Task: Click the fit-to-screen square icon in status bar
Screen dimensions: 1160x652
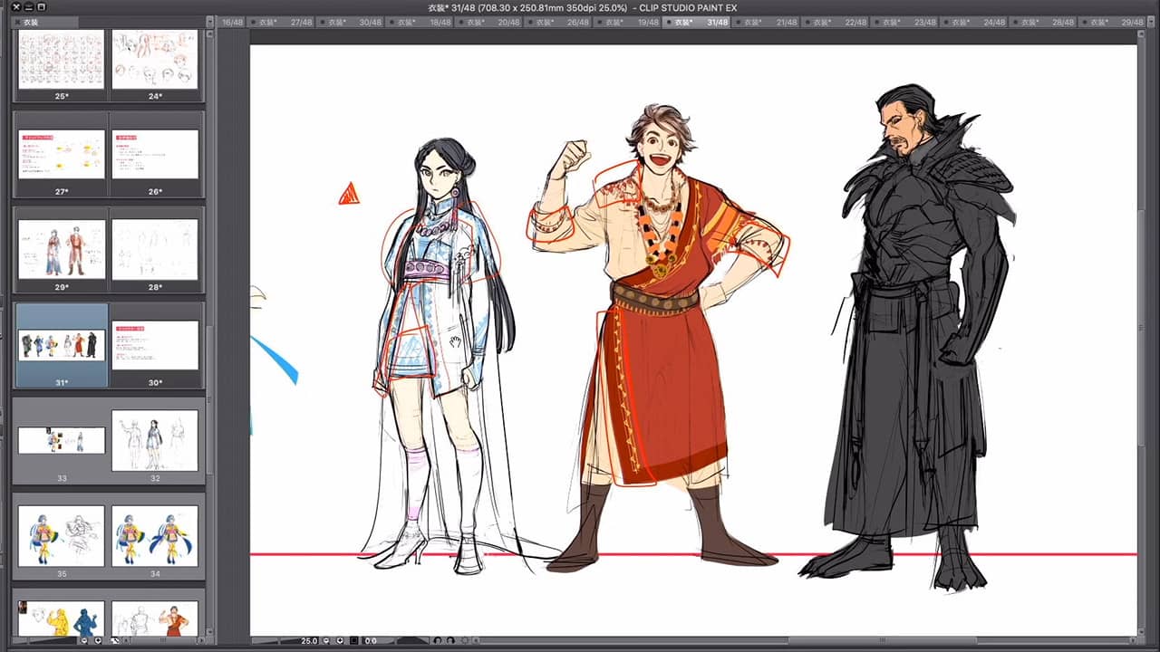Action: [x=354, y=641]
